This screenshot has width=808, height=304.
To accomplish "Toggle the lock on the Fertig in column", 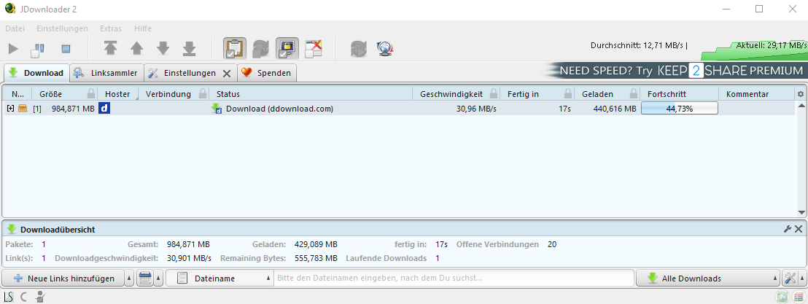I will (x=568, y=94).
